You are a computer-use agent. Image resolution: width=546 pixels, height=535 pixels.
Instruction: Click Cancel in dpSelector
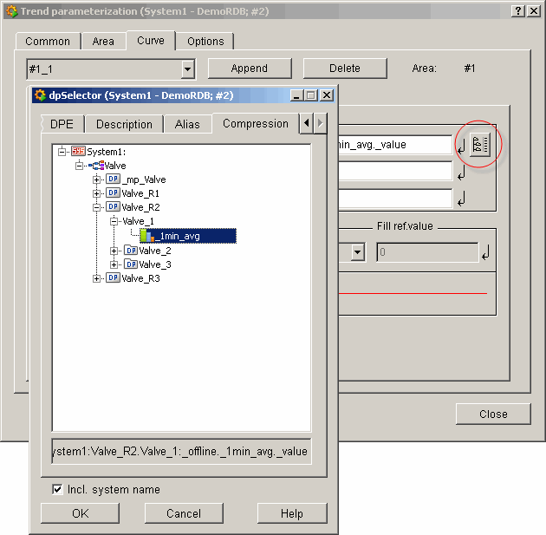tap(184, 513)
